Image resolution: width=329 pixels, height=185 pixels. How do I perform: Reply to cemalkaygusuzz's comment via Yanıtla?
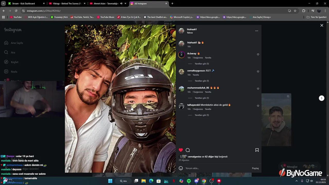[x=196, y=75]
